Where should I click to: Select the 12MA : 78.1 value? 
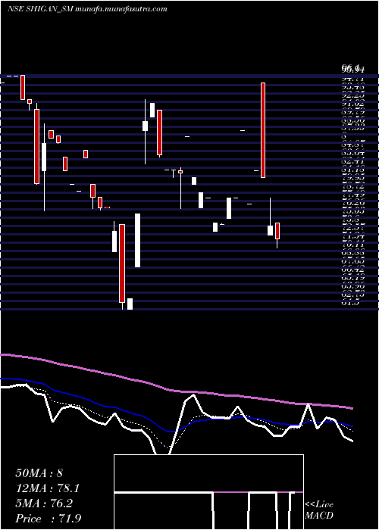pyautogui.click(x=48, y=488)
